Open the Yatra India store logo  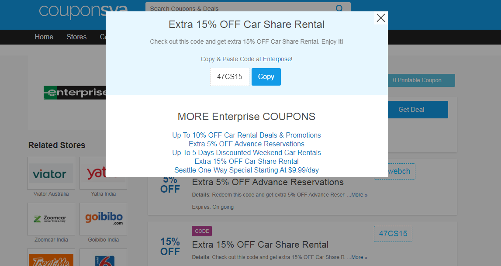[x=103, y=173]
